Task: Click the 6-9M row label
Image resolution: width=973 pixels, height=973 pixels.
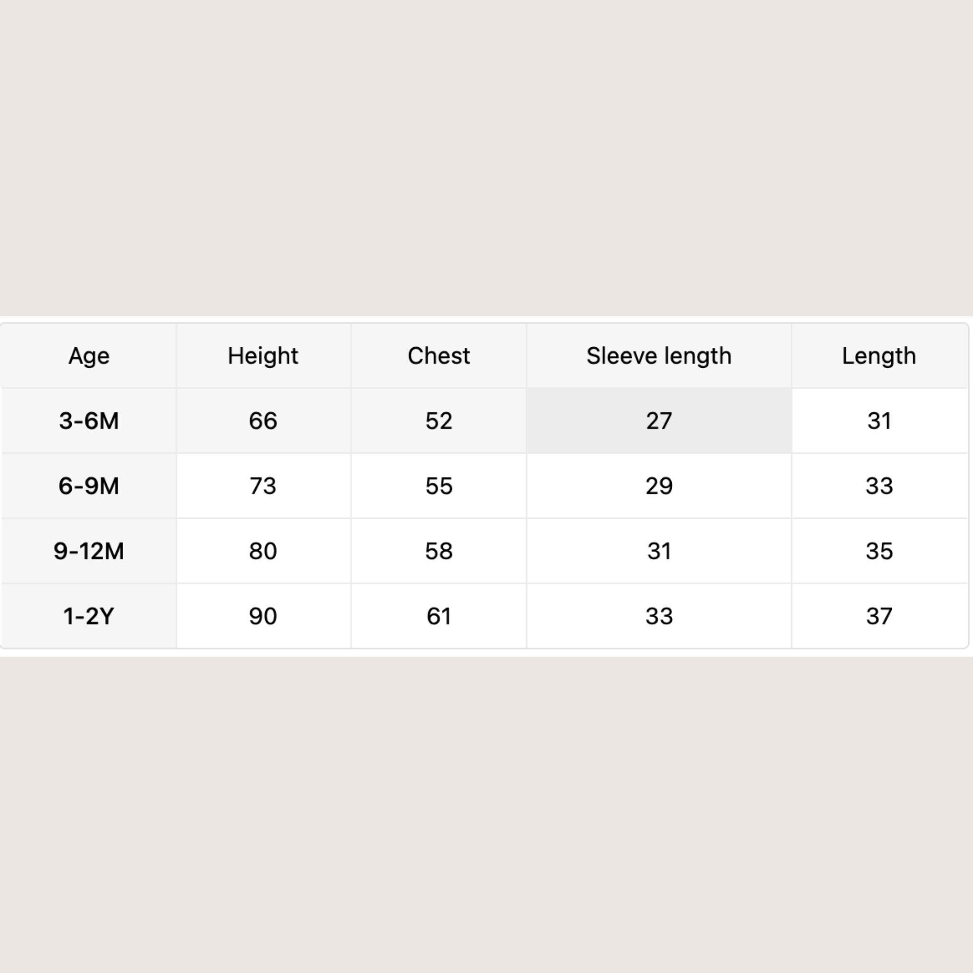Action: point(89,486)
